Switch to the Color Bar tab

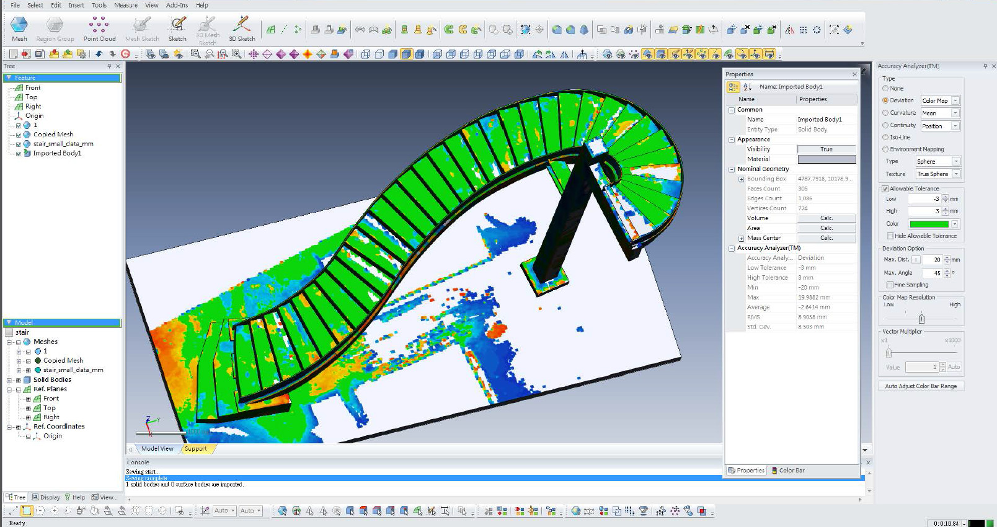pos(791,471)
